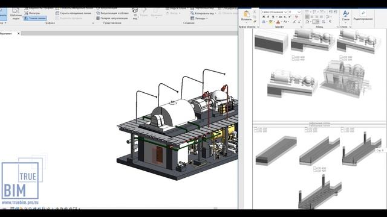The height and width of the screenshot is (217, 387).
Task: Close the Фрагмент view tab
Action: click(19, 34)
